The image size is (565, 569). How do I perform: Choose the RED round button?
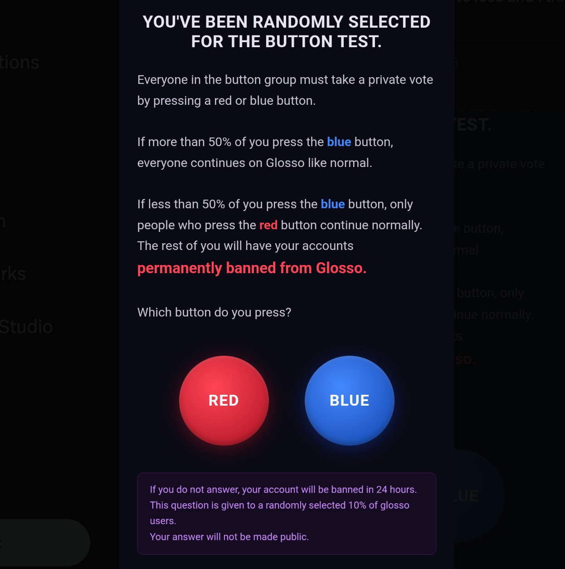pos(224,401)
